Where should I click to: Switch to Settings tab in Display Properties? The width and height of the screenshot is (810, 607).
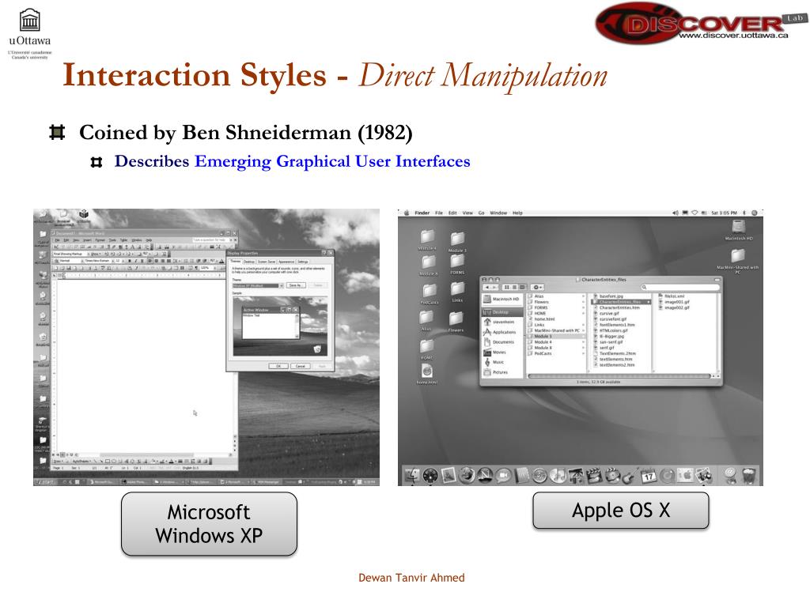(x=303, y=262)
